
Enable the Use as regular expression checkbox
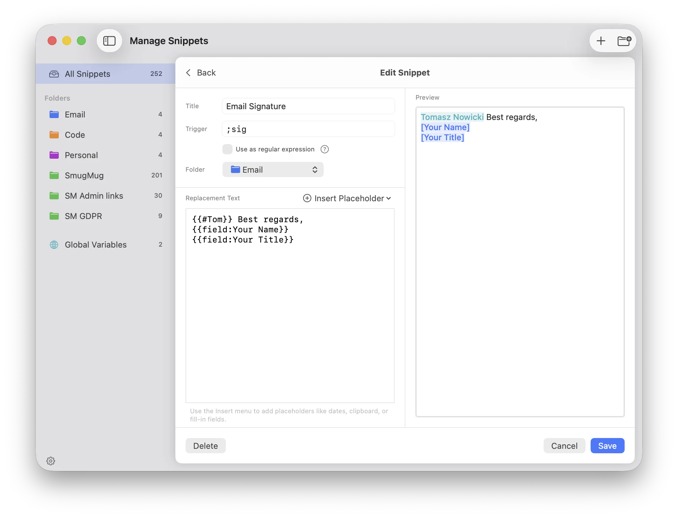tap(227, 149)
